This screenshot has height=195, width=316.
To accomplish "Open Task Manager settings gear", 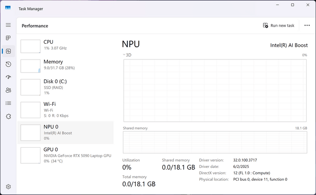I will (x=8, y=187).
